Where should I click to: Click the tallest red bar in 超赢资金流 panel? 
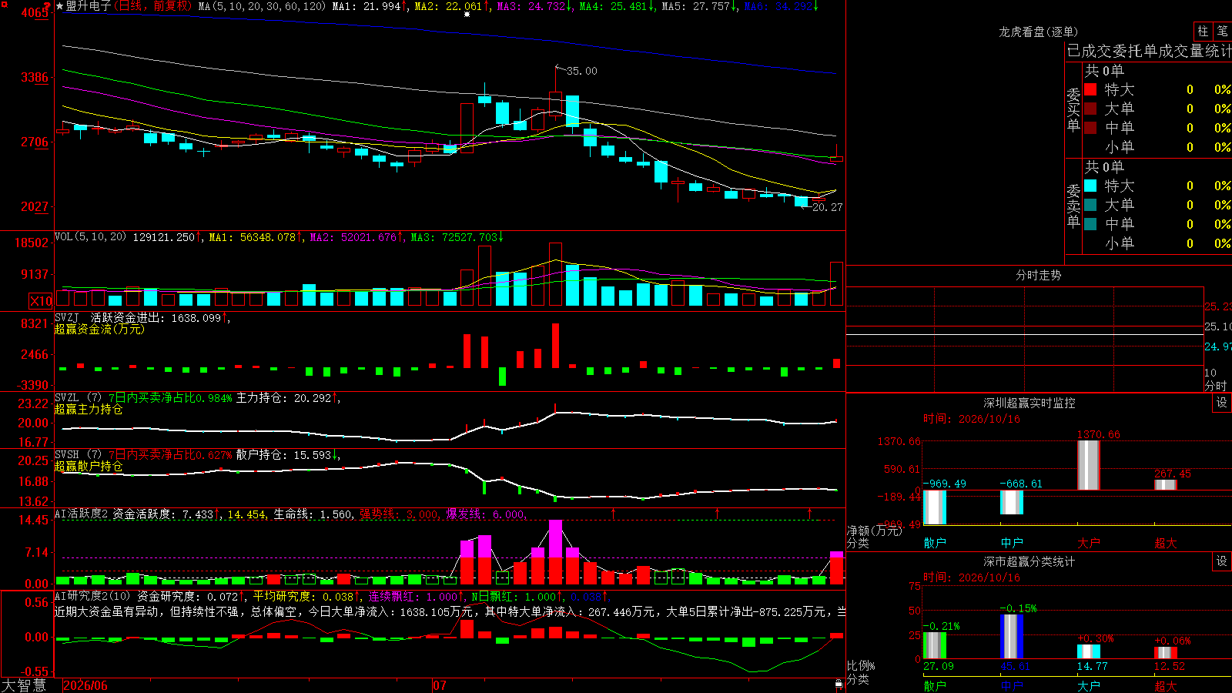[x=556, y=345]
